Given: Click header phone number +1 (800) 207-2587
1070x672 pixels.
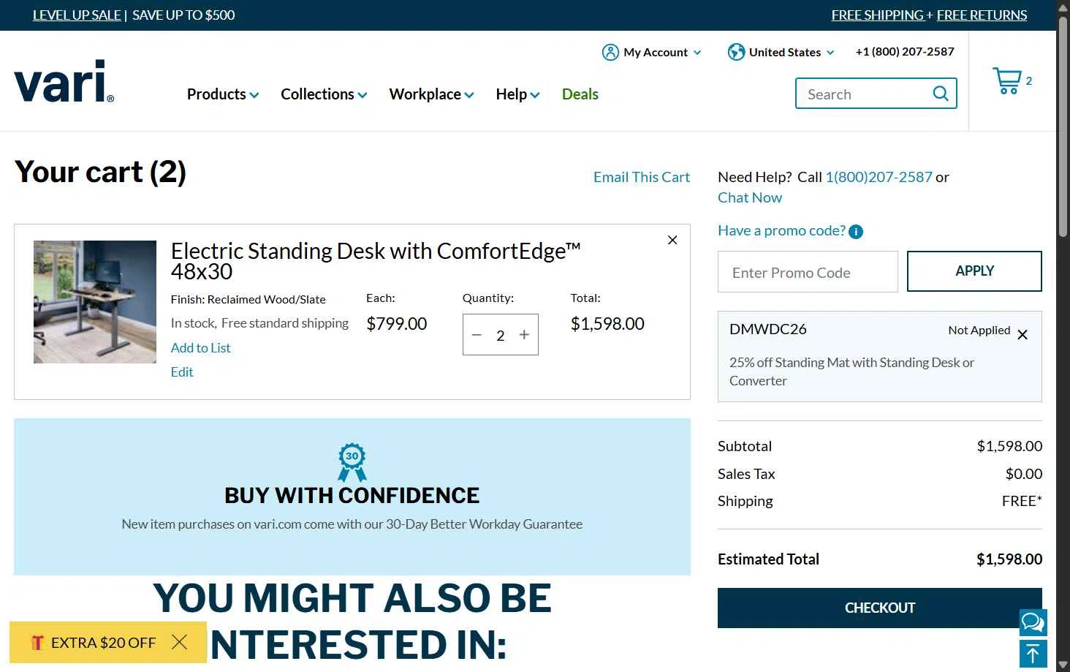Looking at the screenshot, I should tap(905, 52).
